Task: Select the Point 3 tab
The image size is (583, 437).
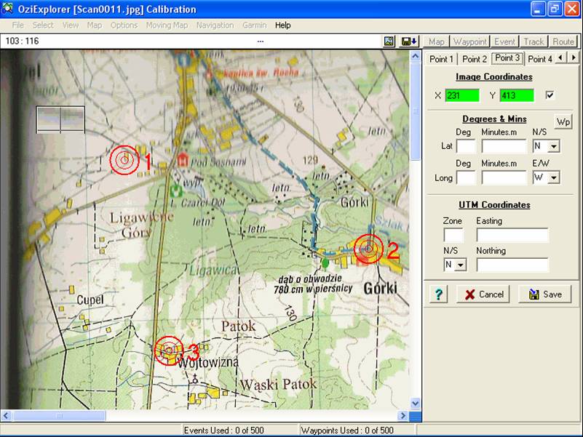Action: point(507,58)
